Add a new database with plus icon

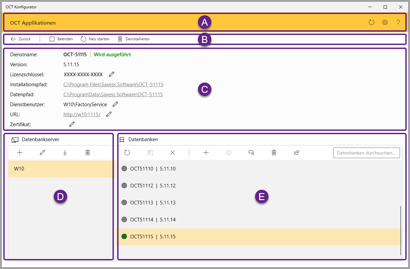pyautogui.click(x=206, y=152)
